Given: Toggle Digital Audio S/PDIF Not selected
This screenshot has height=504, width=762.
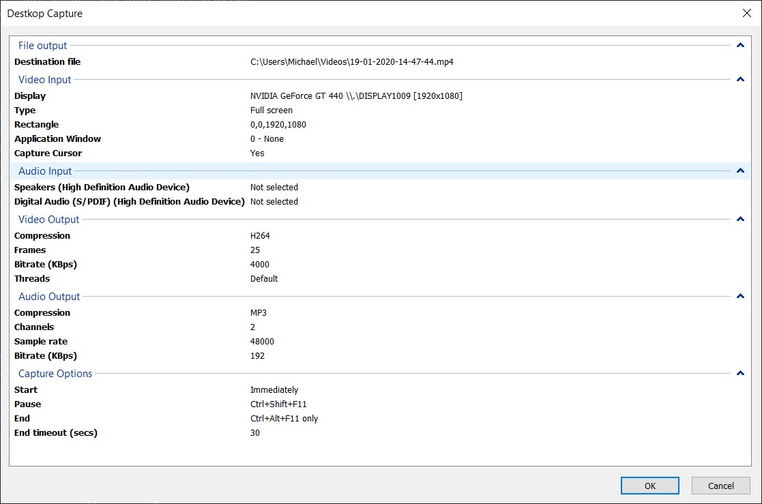Looking at the screenshot, I should tap(274, 202).
